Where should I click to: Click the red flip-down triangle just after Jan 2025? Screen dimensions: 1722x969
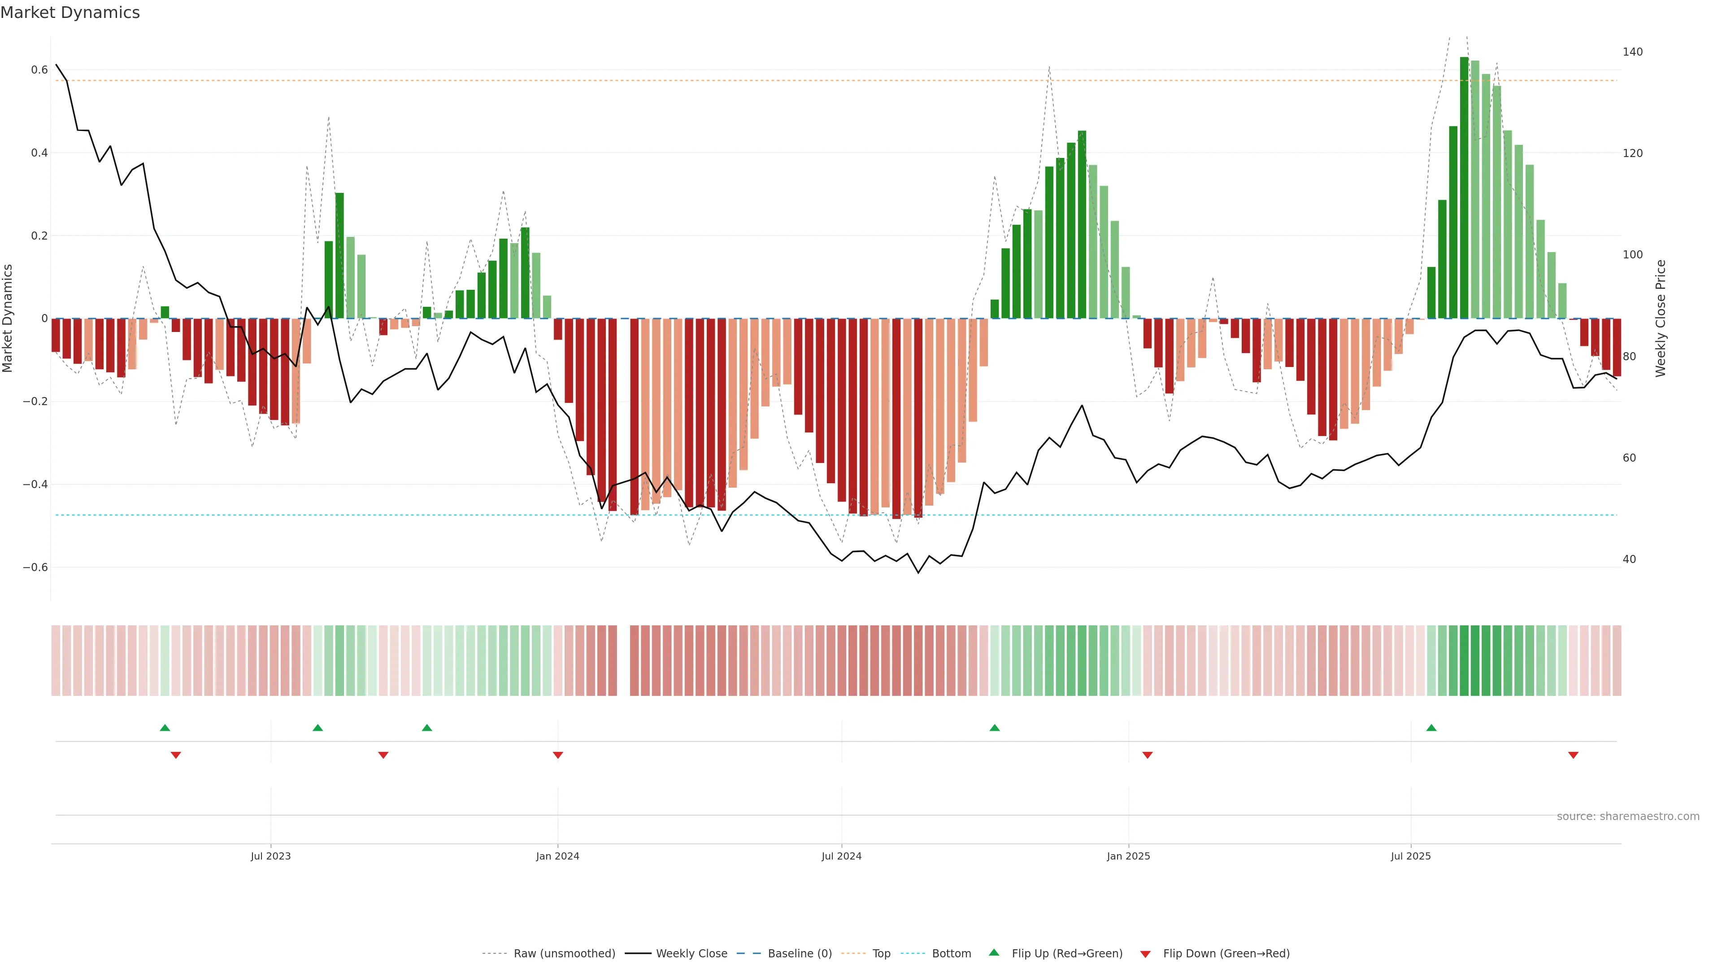(x=1148, y=755)
